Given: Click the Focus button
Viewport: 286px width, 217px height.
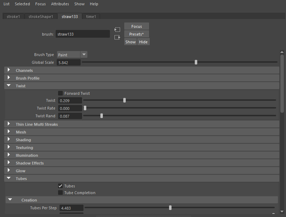Looking at the screenshot, I should (137, 26).
